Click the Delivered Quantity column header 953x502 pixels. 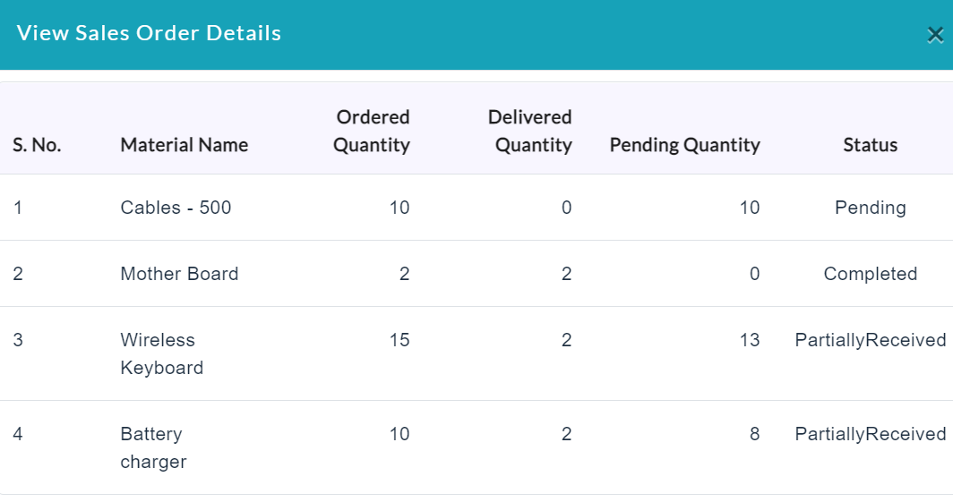point(530,132)
